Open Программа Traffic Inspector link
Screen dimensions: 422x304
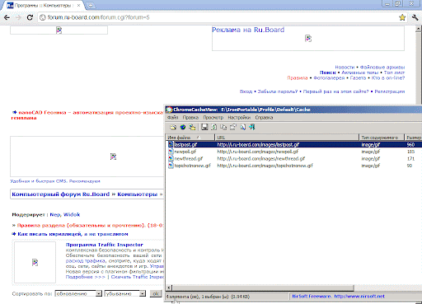click(105, 245)
